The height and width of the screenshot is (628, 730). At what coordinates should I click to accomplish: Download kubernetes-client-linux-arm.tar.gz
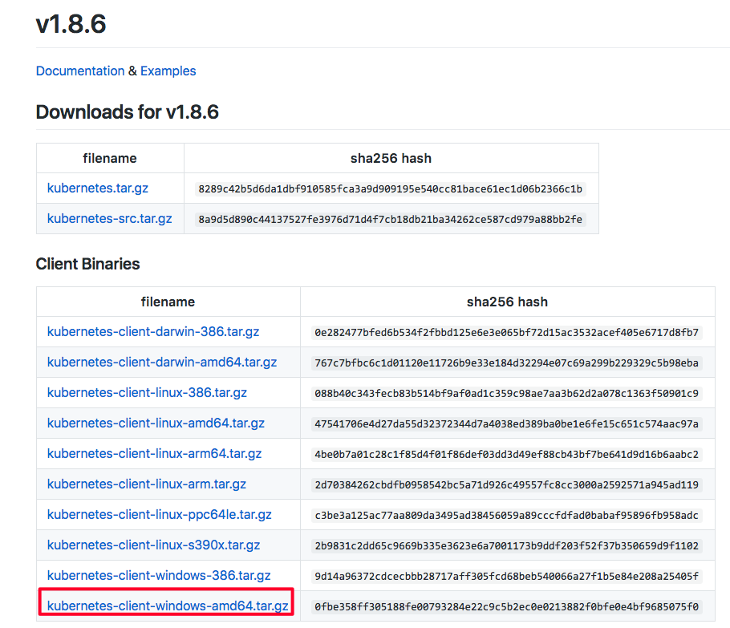[147, 484]
